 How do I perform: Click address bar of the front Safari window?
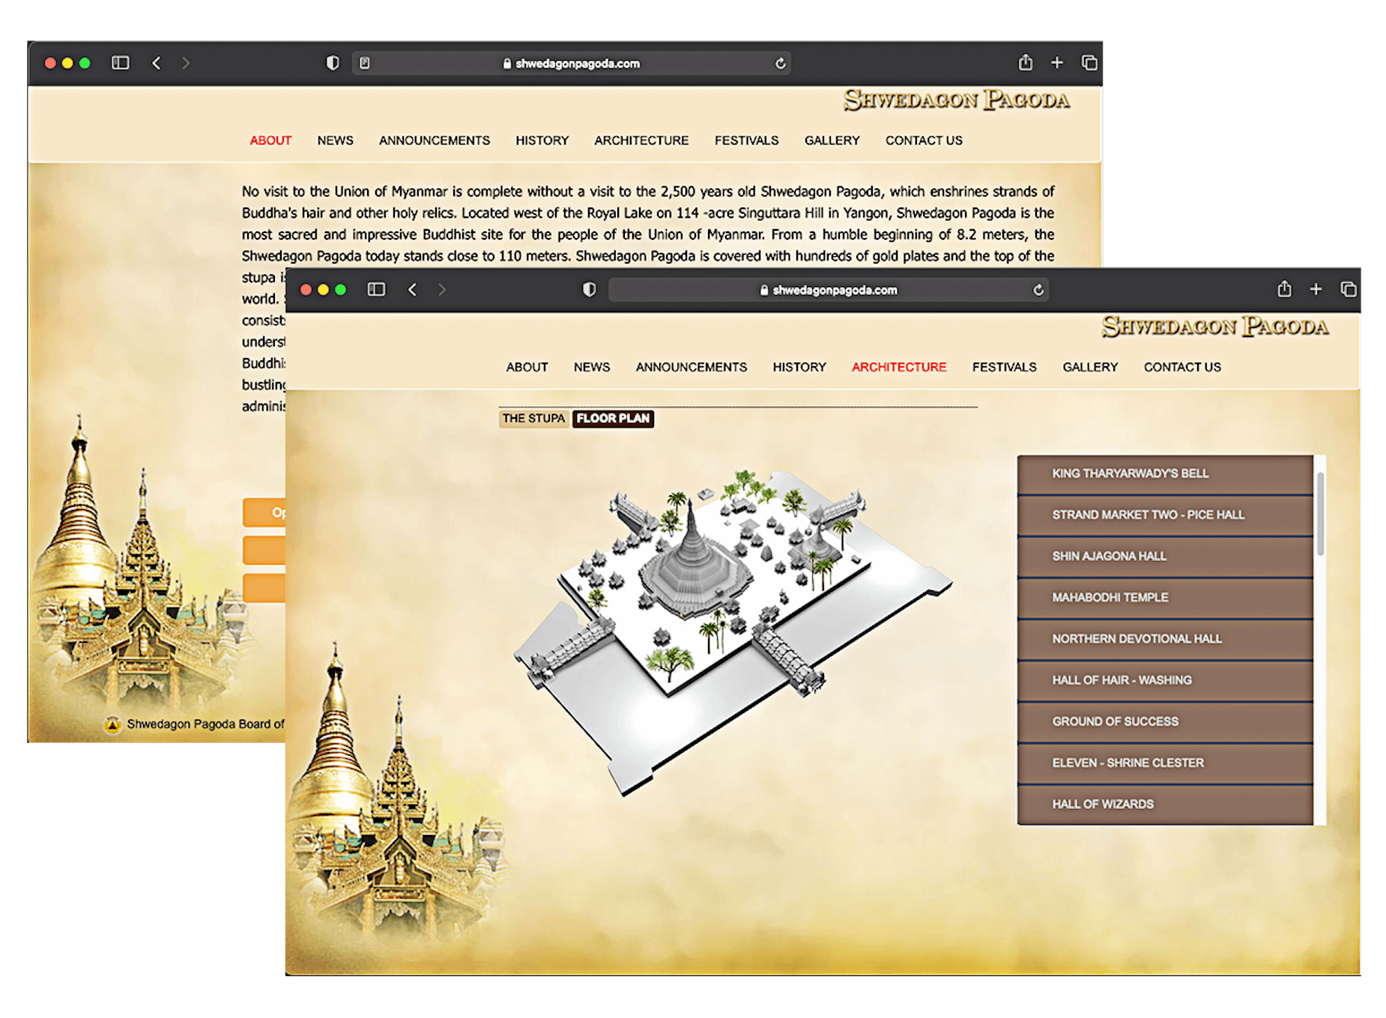pyautogui.click(x=829, y=290)
